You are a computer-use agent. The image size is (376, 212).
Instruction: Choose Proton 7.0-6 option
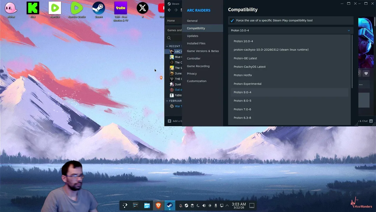pos(289,109)
